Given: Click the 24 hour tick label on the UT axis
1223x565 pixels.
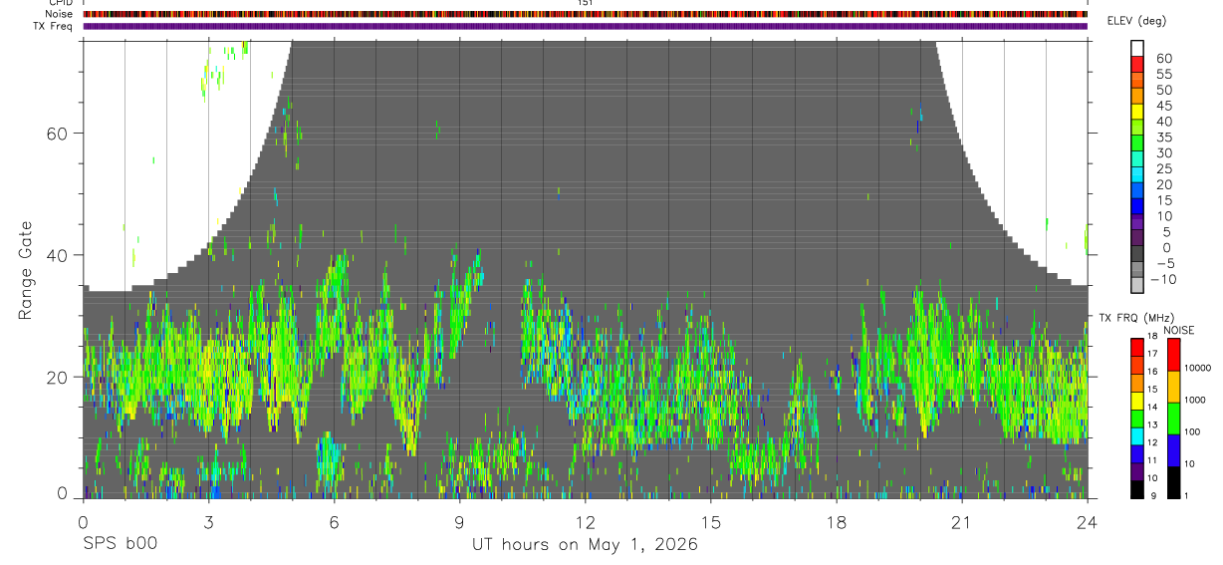Looking at the screenshot, I should tap(1087, 522).
